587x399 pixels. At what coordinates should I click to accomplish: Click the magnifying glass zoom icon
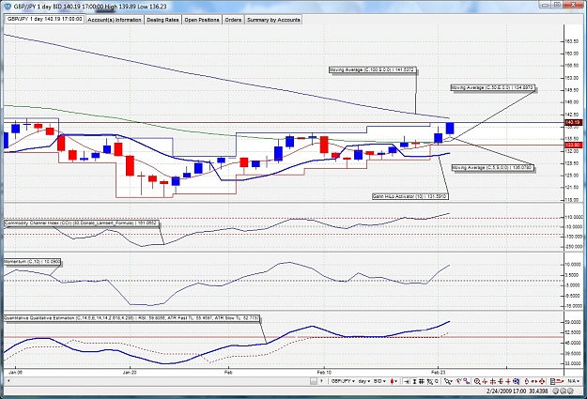(477, 381)
